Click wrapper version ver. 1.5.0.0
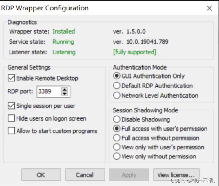The image size is (219, 186). coord(129,31)
